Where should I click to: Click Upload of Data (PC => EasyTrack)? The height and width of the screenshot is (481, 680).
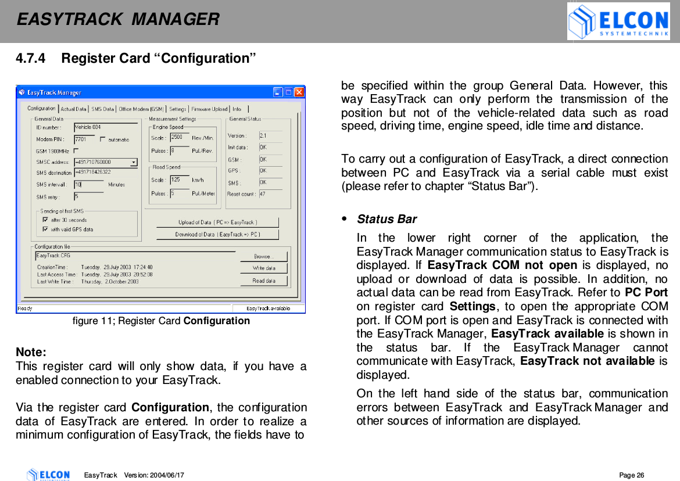[218, 222]
